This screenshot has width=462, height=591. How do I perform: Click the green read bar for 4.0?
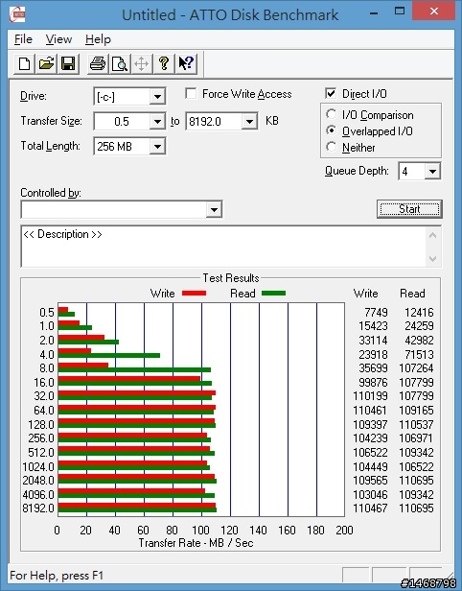point(109,355)
